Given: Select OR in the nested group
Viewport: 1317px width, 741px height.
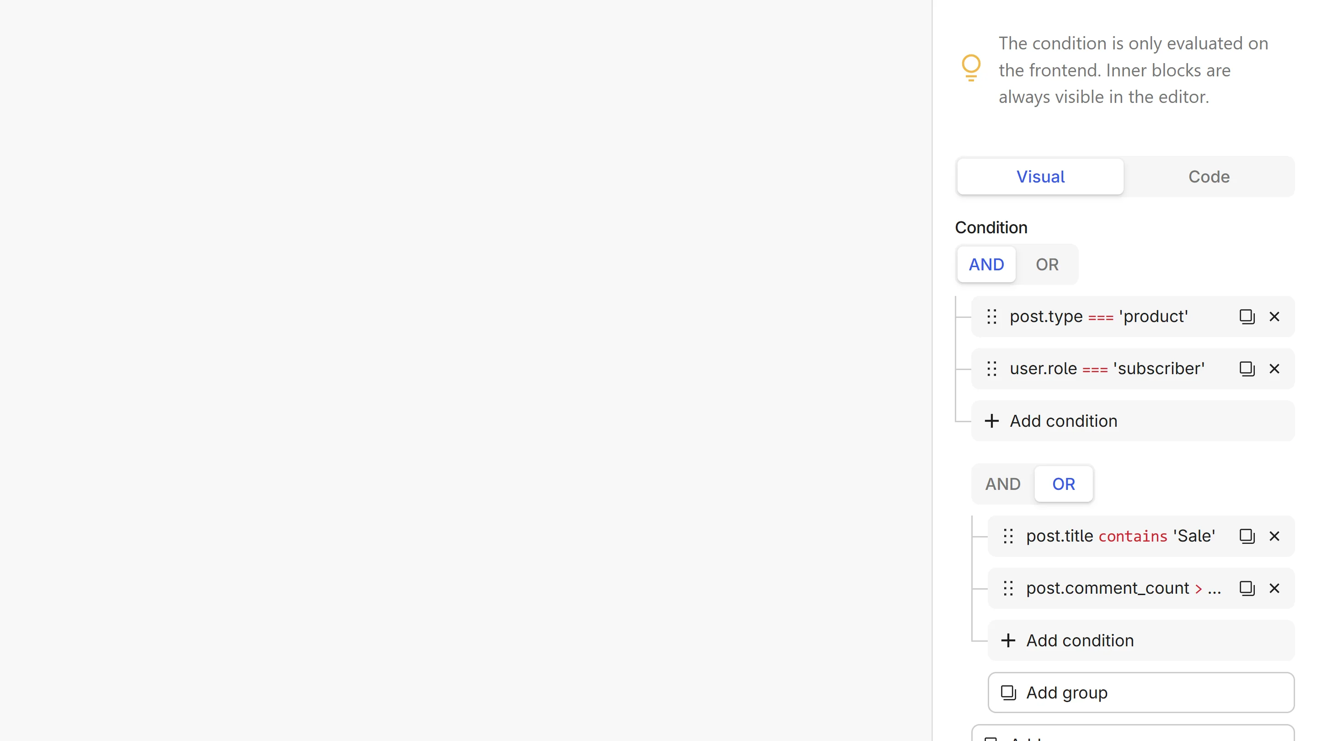Looking at the screenshot, I should [x=1063, y=484].
